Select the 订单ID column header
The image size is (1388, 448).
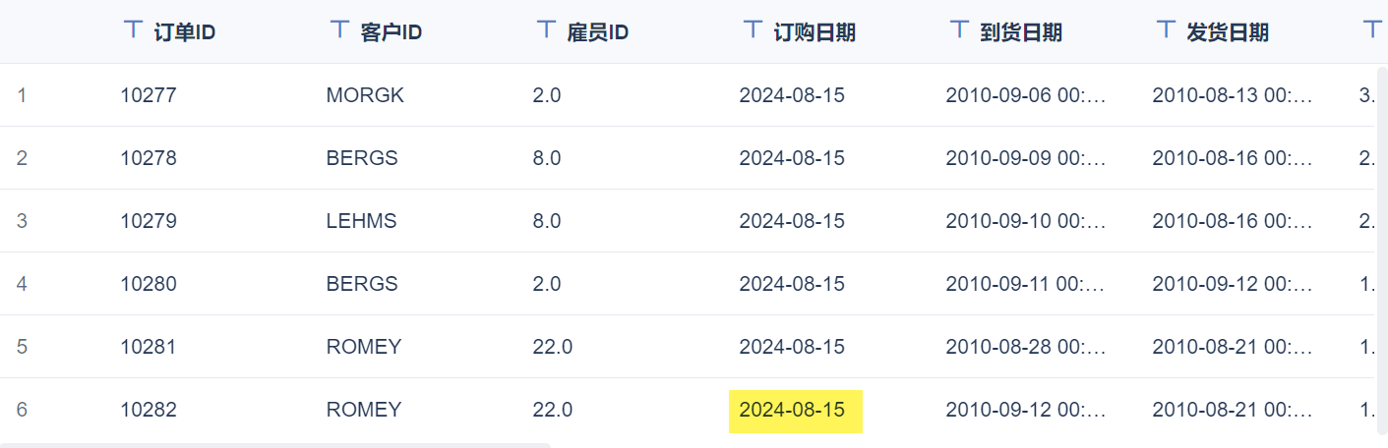point(185,32)
